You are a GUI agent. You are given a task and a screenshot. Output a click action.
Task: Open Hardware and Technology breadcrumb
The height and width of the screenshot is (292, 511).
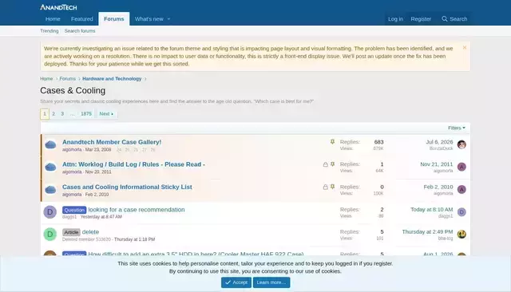tap(112, 79)
